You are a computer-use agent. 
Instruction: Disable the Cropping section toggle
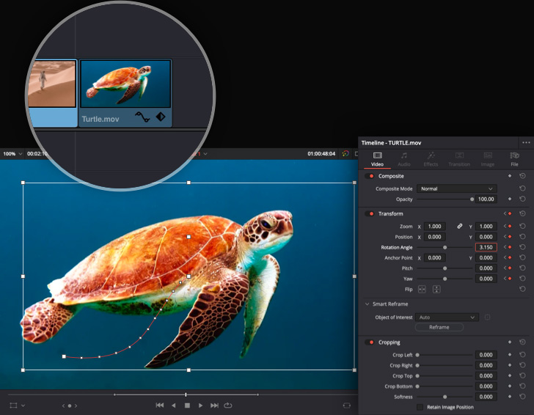pos(370,342)
